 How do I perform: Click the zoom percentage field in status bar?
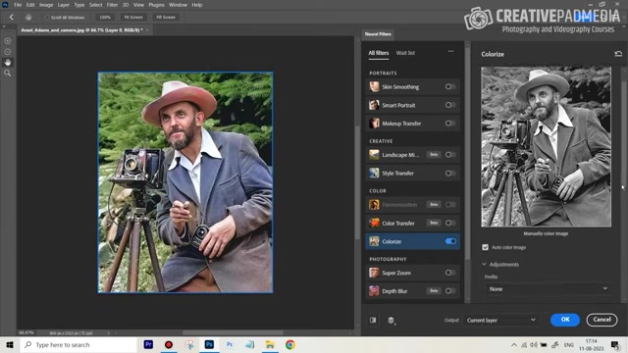[26, 332]
